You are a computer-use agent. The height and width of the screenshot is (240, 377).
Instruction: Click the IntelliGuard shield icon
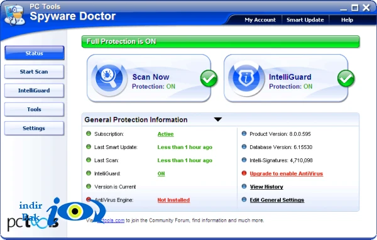(246, 78)
